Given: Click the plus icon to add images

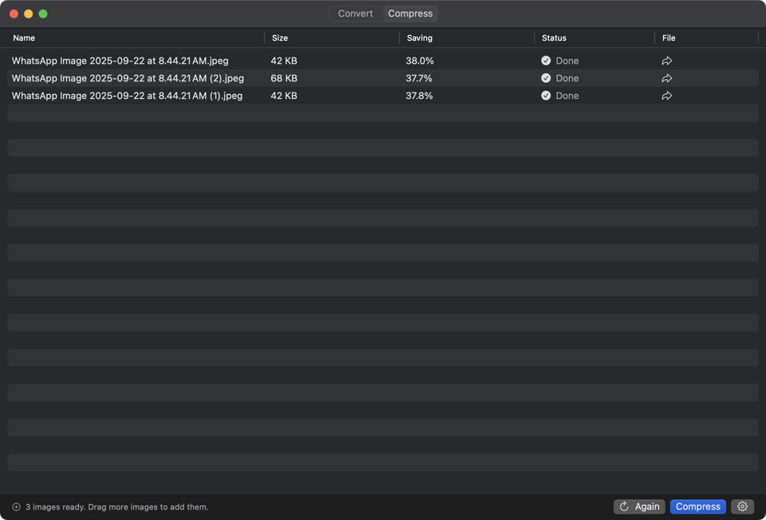Looking at the screenshot, I should (x=16, y=506).
